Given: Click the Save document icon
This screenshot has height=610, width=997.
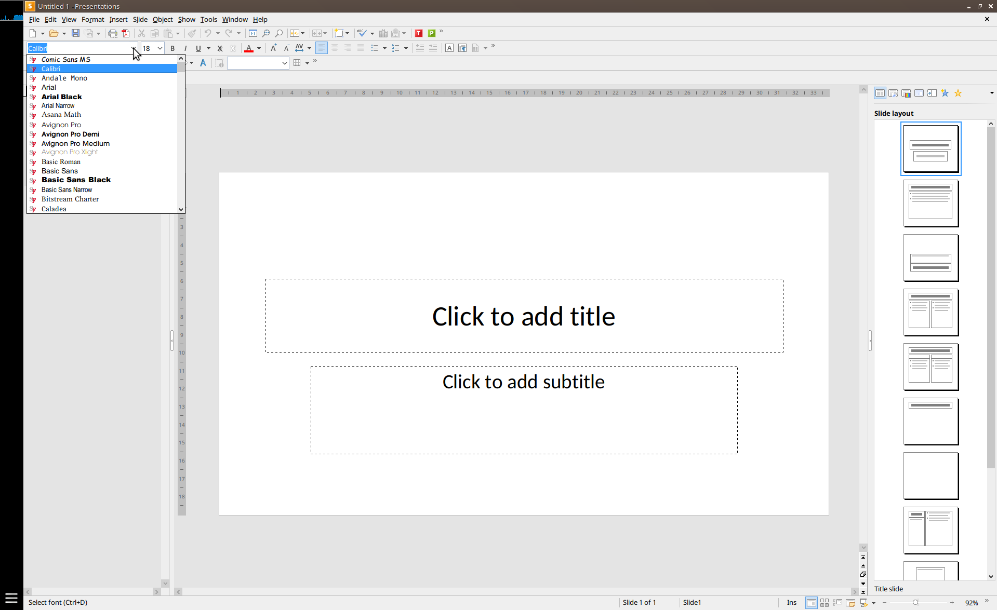Looking at the screenshot, I should pos(75,33).
